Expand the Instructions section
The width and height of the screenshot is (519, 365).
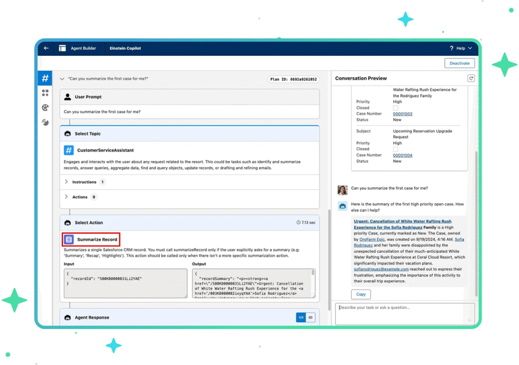tap(66, 182)
